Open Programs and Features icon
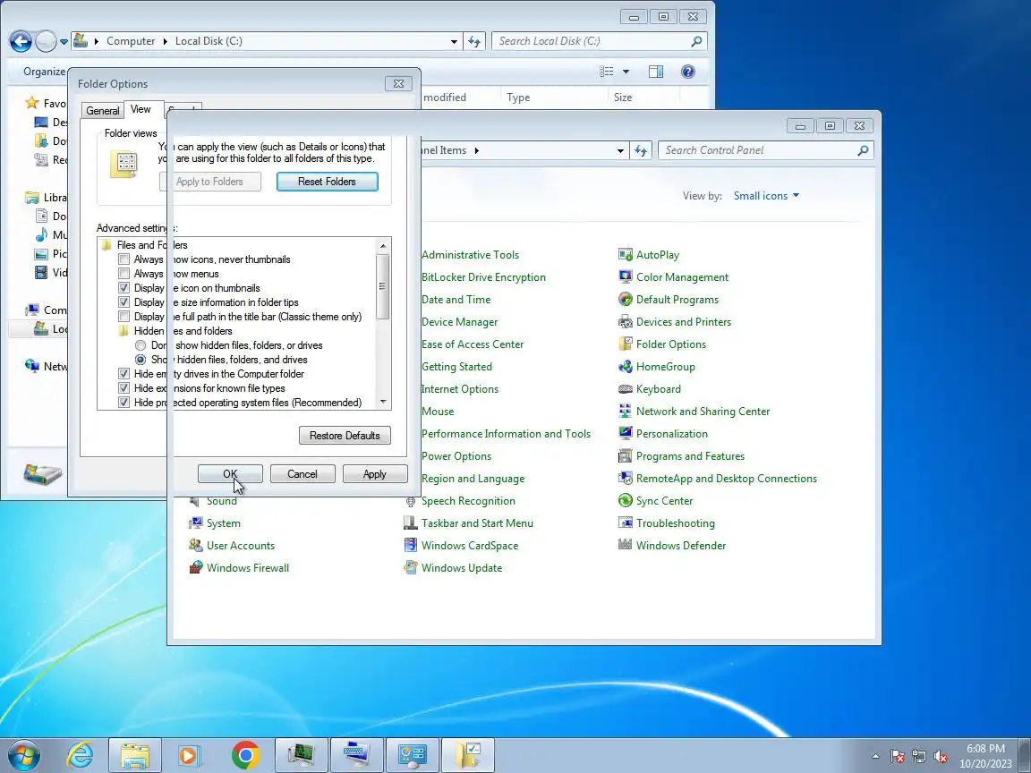Viewport: 1031px width, 773px height. [x=626, y=456]
